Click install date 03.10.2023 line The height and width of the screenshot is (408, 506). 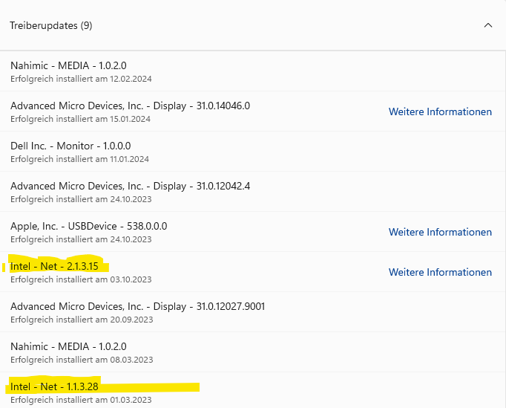(81, 279)
